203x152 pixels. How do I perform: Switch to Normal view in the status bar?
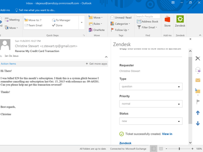click(x=153, y=149)
